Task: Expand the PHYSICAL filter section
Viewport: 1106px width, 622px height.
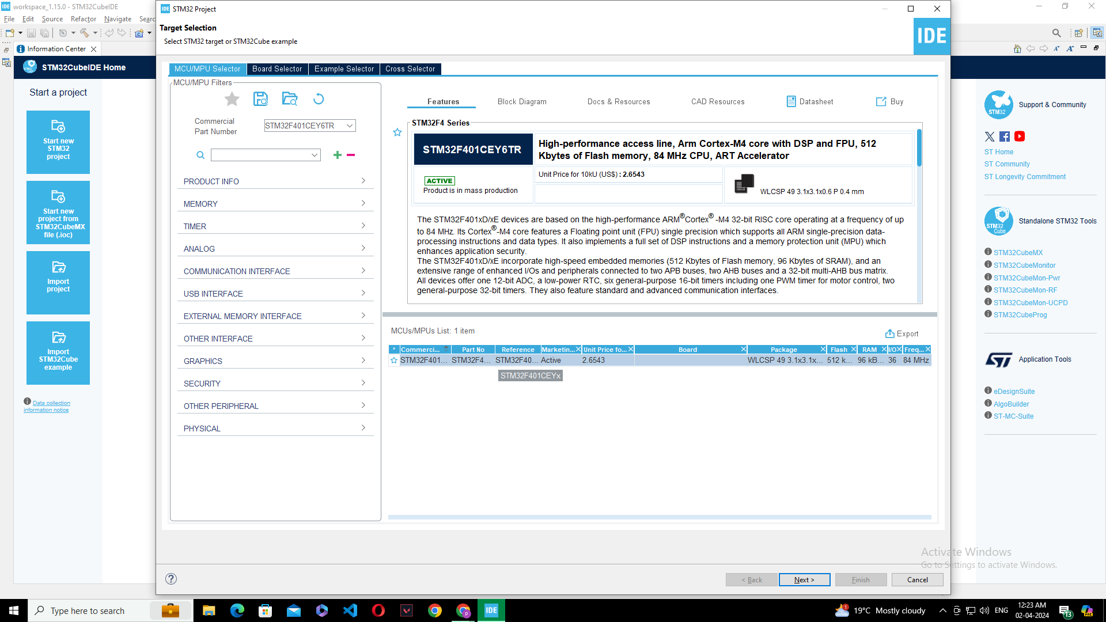Action: click(275, 428)
